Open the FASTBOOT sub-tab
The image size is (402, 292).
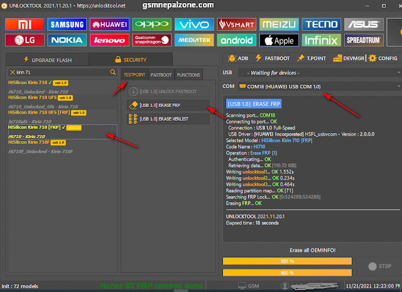tap(161, 75)
